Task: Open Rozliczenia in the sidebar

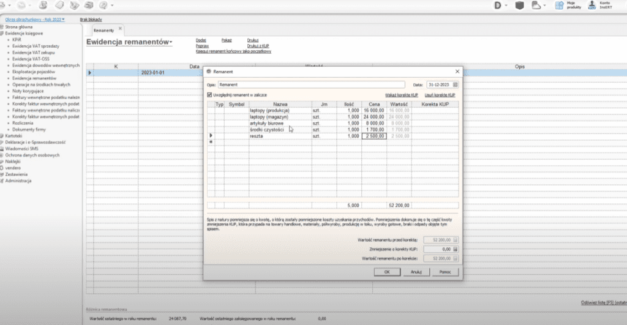Action: coord(23,122)
